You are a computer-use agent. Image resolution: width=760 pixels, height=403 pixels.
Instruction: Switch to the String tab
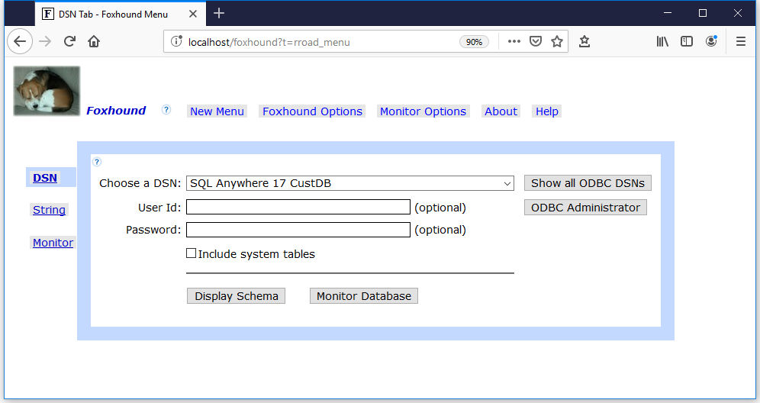click(49, 210)
